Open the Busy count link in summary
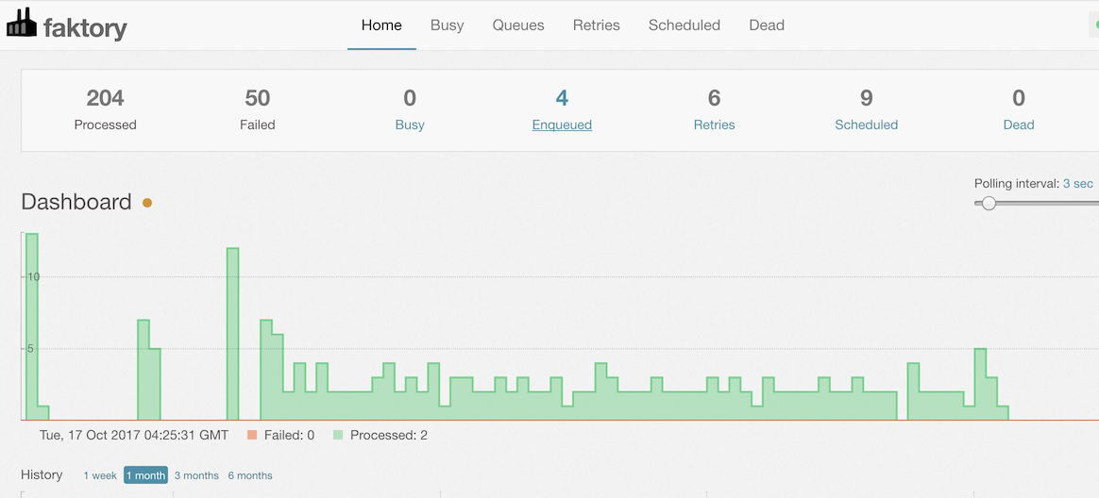Screen dimensions: 1099x498 click(x=410, y=124)
